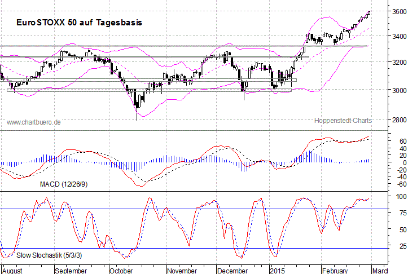The width and height of the screenshot is (408, 274).
Task: Click the 3000 price axis value
Action: tap(399, 90)
